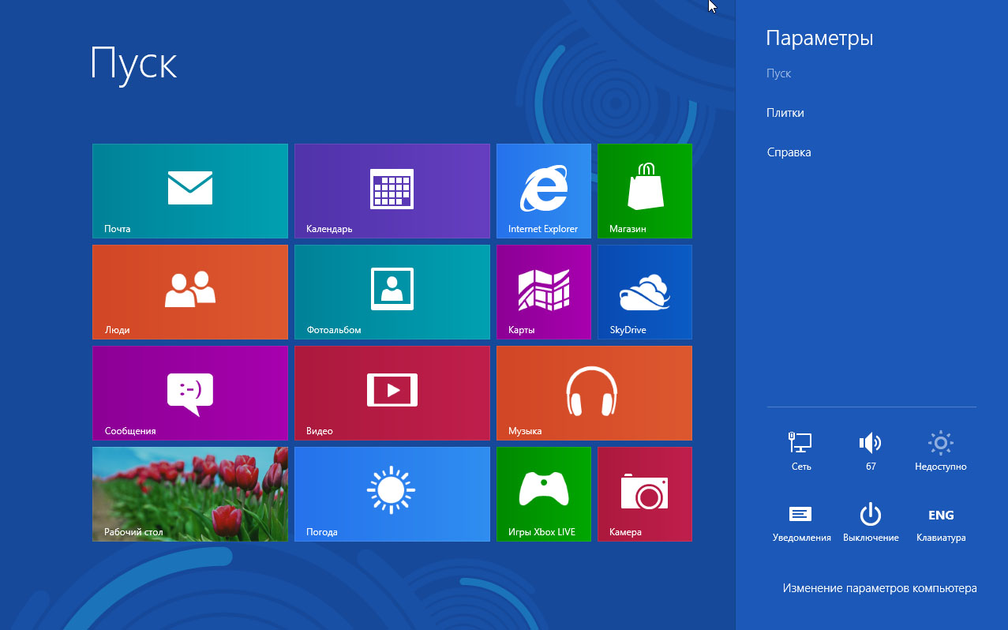Click the Недоступно brightness icon
1008x630 pixels.
tap(941, 452)
